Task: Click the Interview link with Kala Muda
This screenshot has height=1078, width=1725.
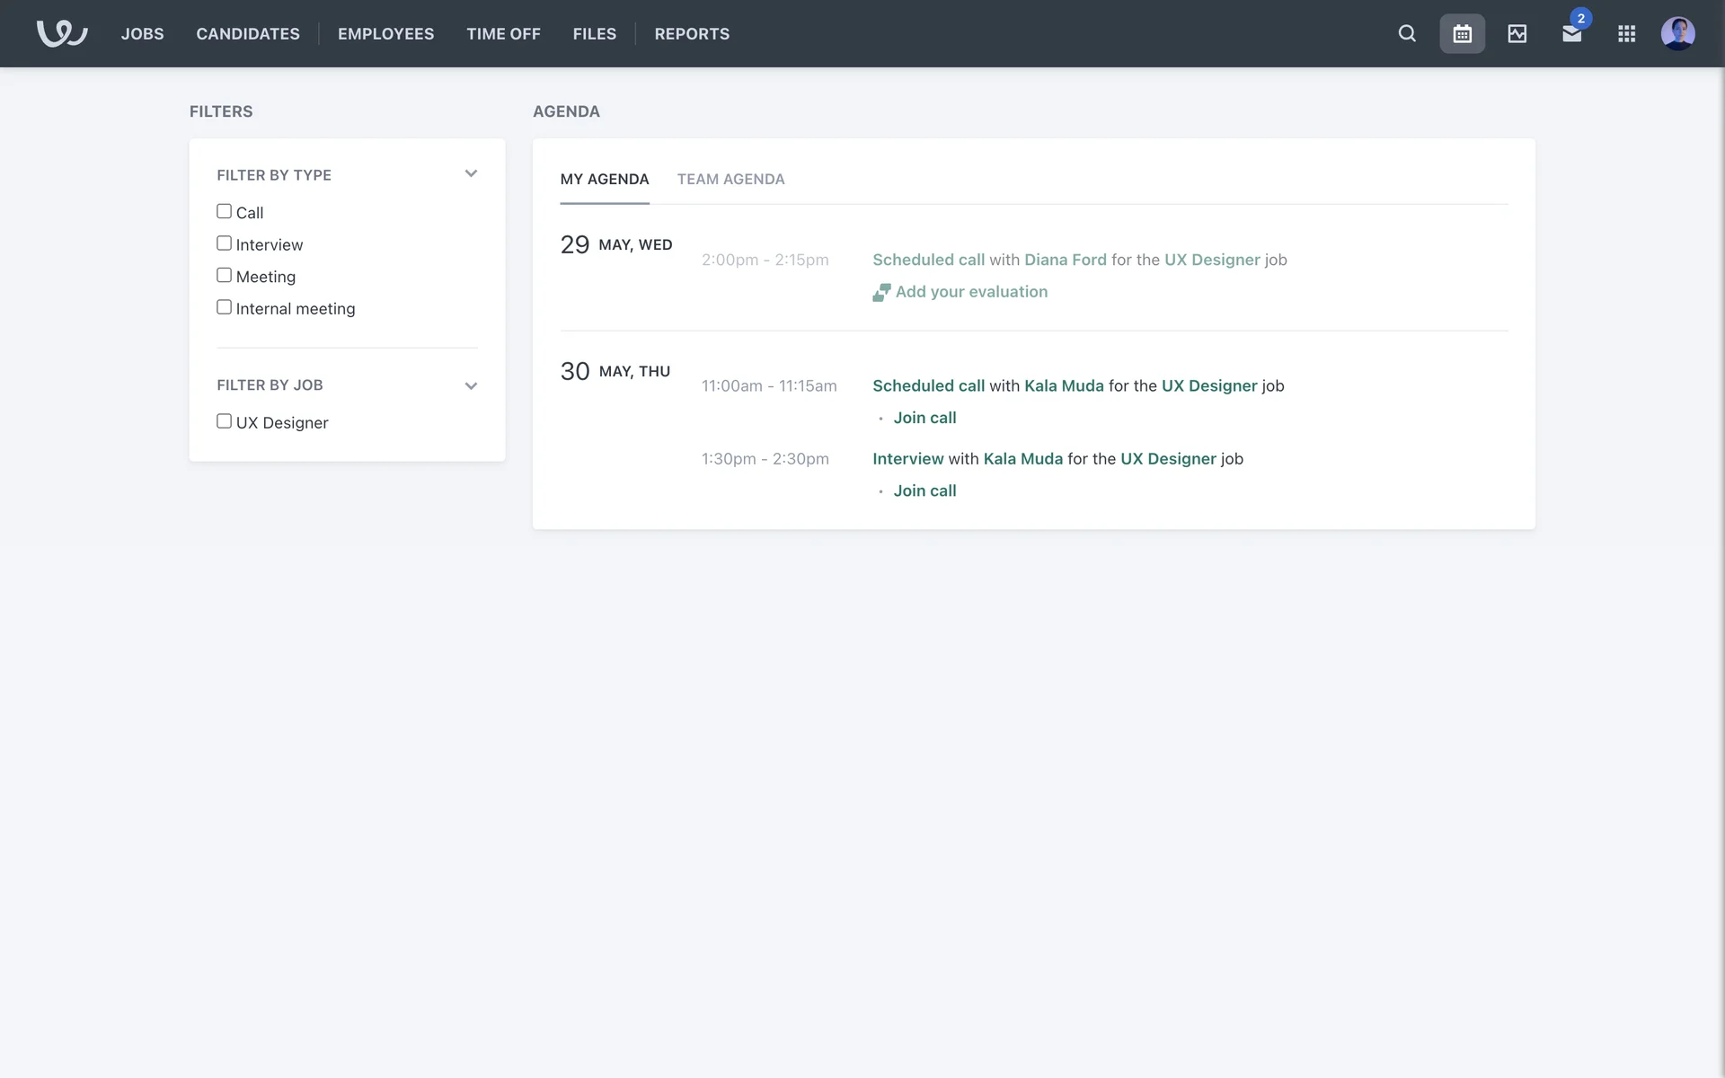Action: [907, 459]
